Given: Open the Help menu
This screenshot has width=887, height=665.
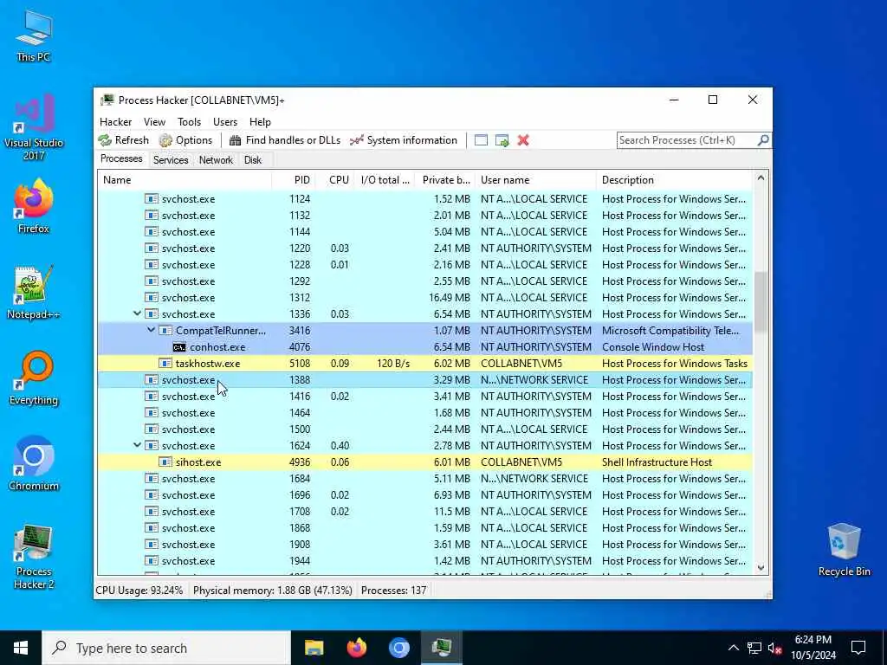Looking at the screenshot, I should 260,122.
